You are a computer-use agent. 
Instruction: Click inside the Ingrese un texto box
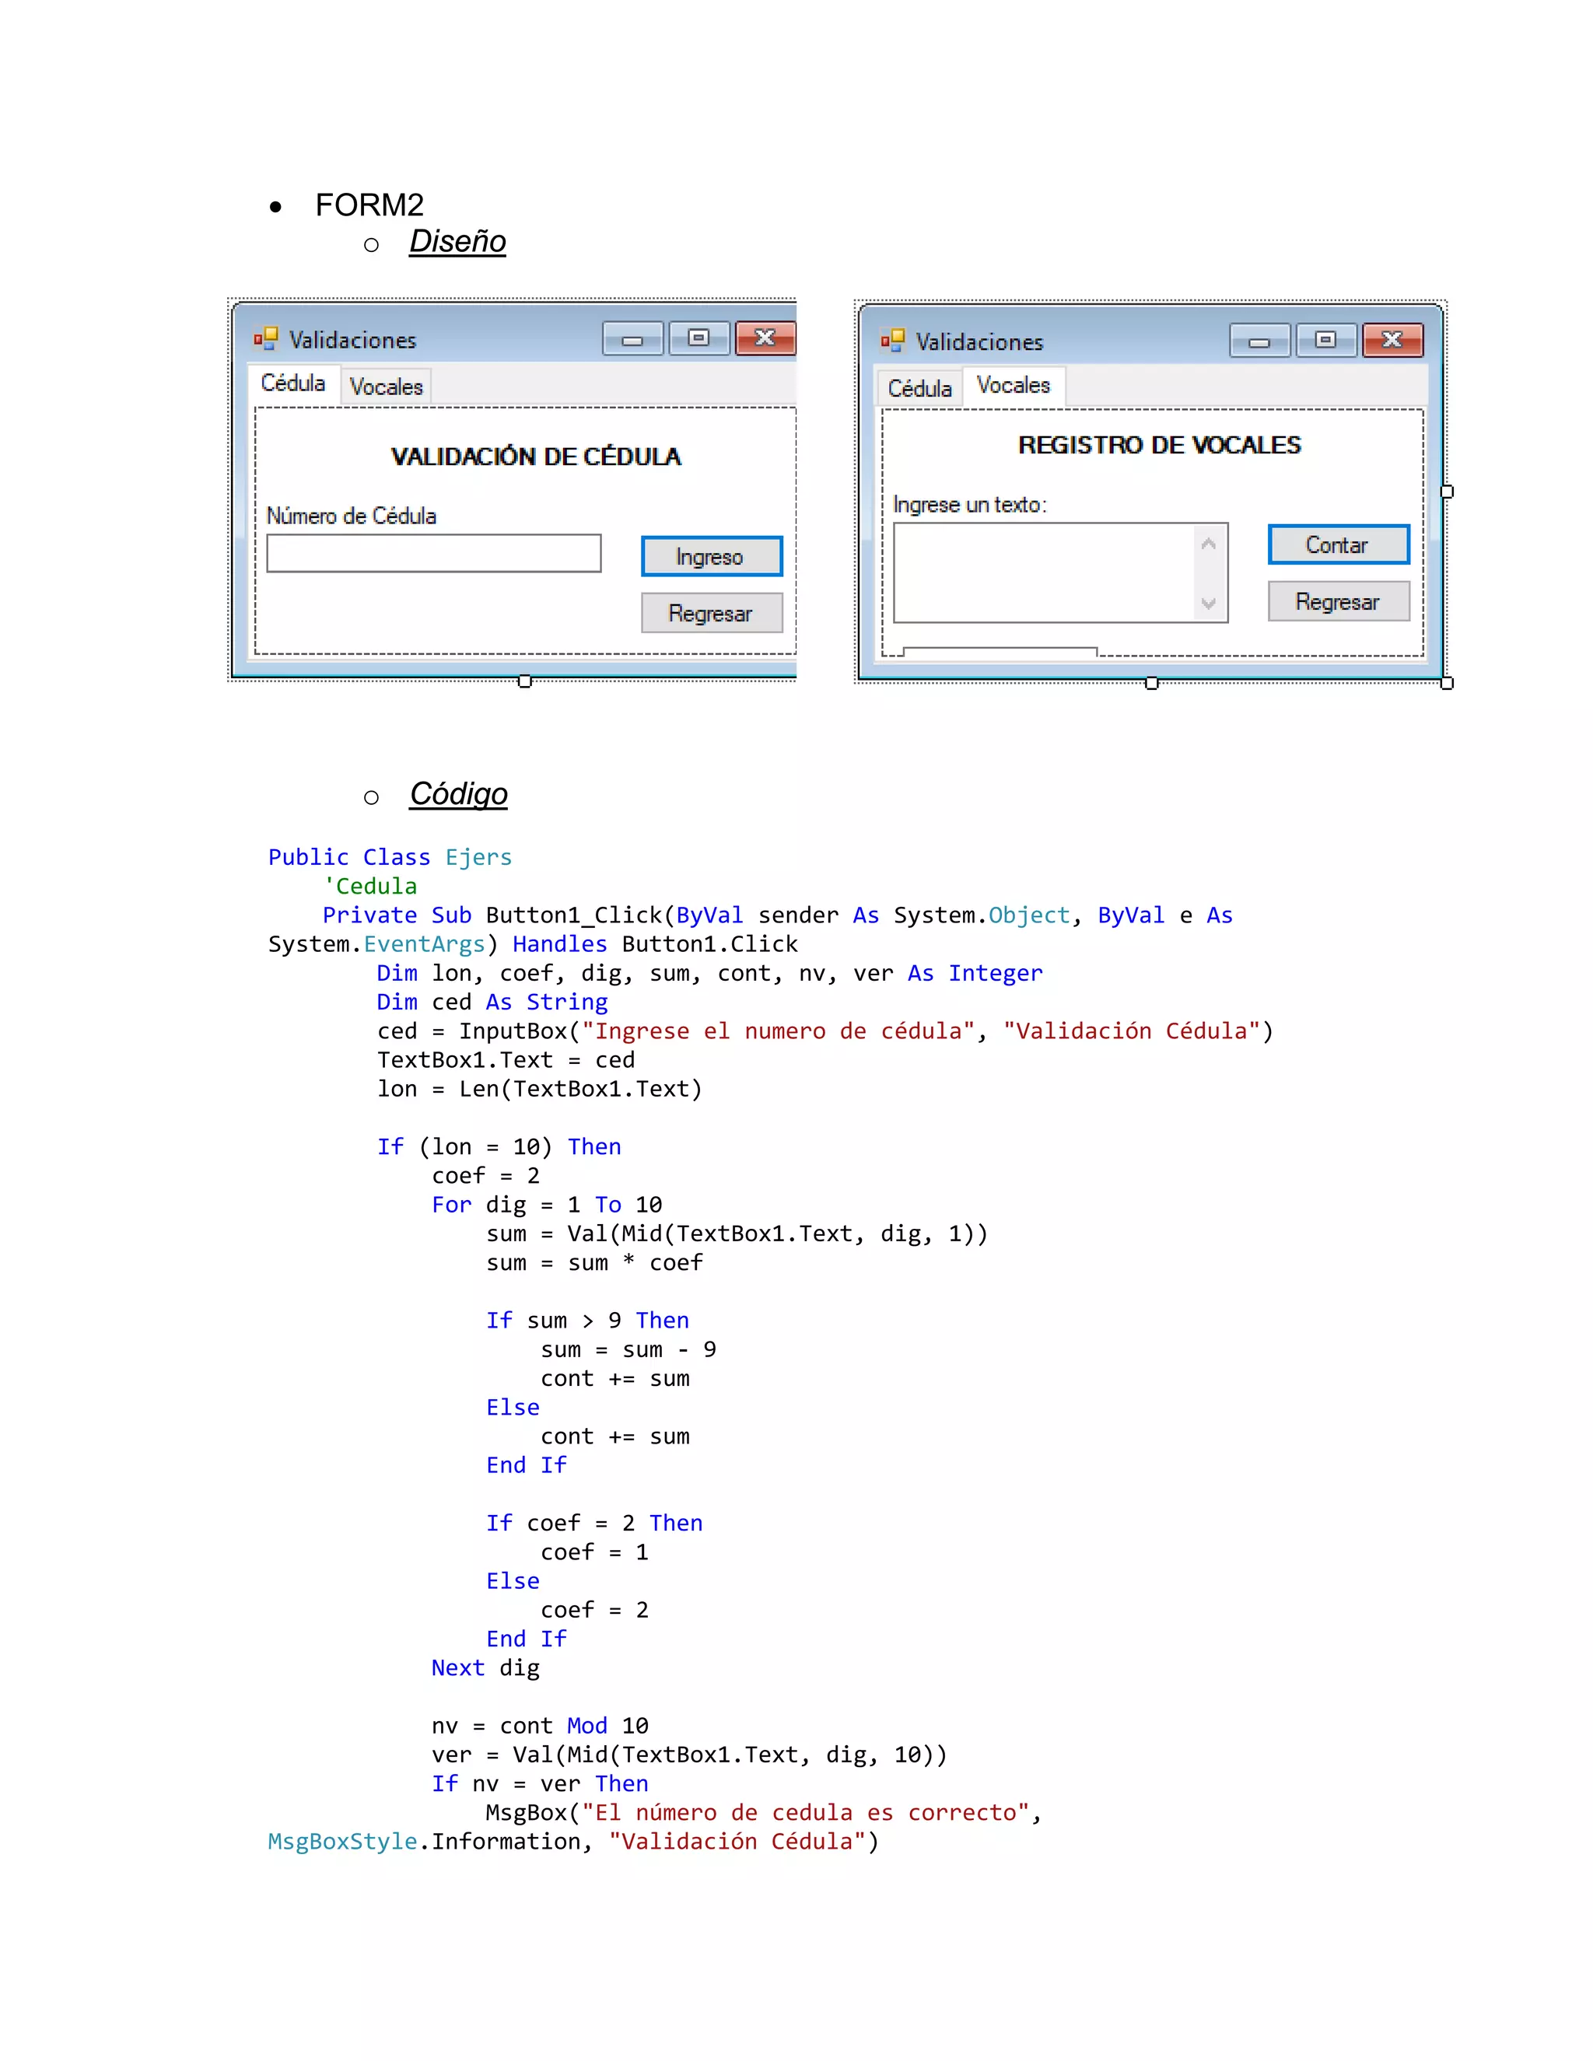(x=1044, y=573)
